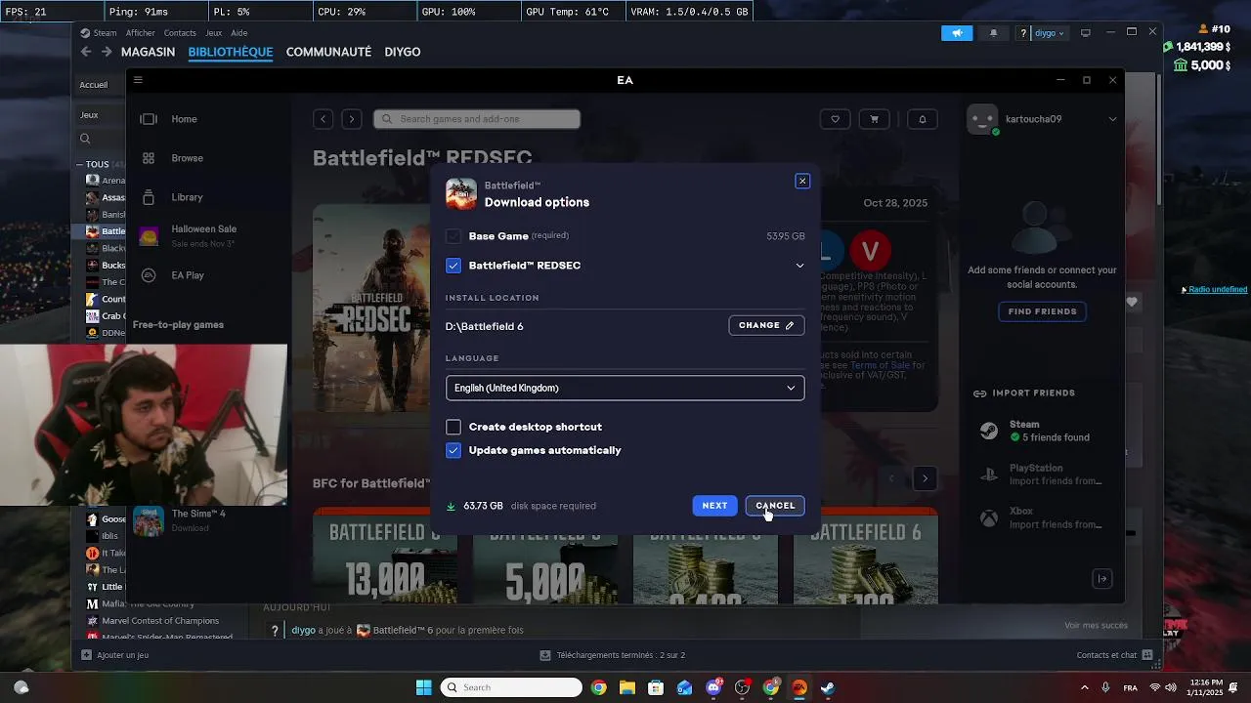Image resolution: width=1251 pixels, height=703 pixels.
Task: Switch to the COMMUNAUTÉ tab in Steam
Action: 328,52
